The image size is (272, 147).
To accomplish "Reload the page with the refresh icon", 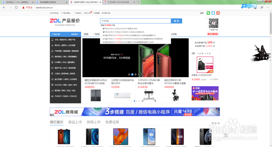I will pyautogui.click(x=16, y=7).
